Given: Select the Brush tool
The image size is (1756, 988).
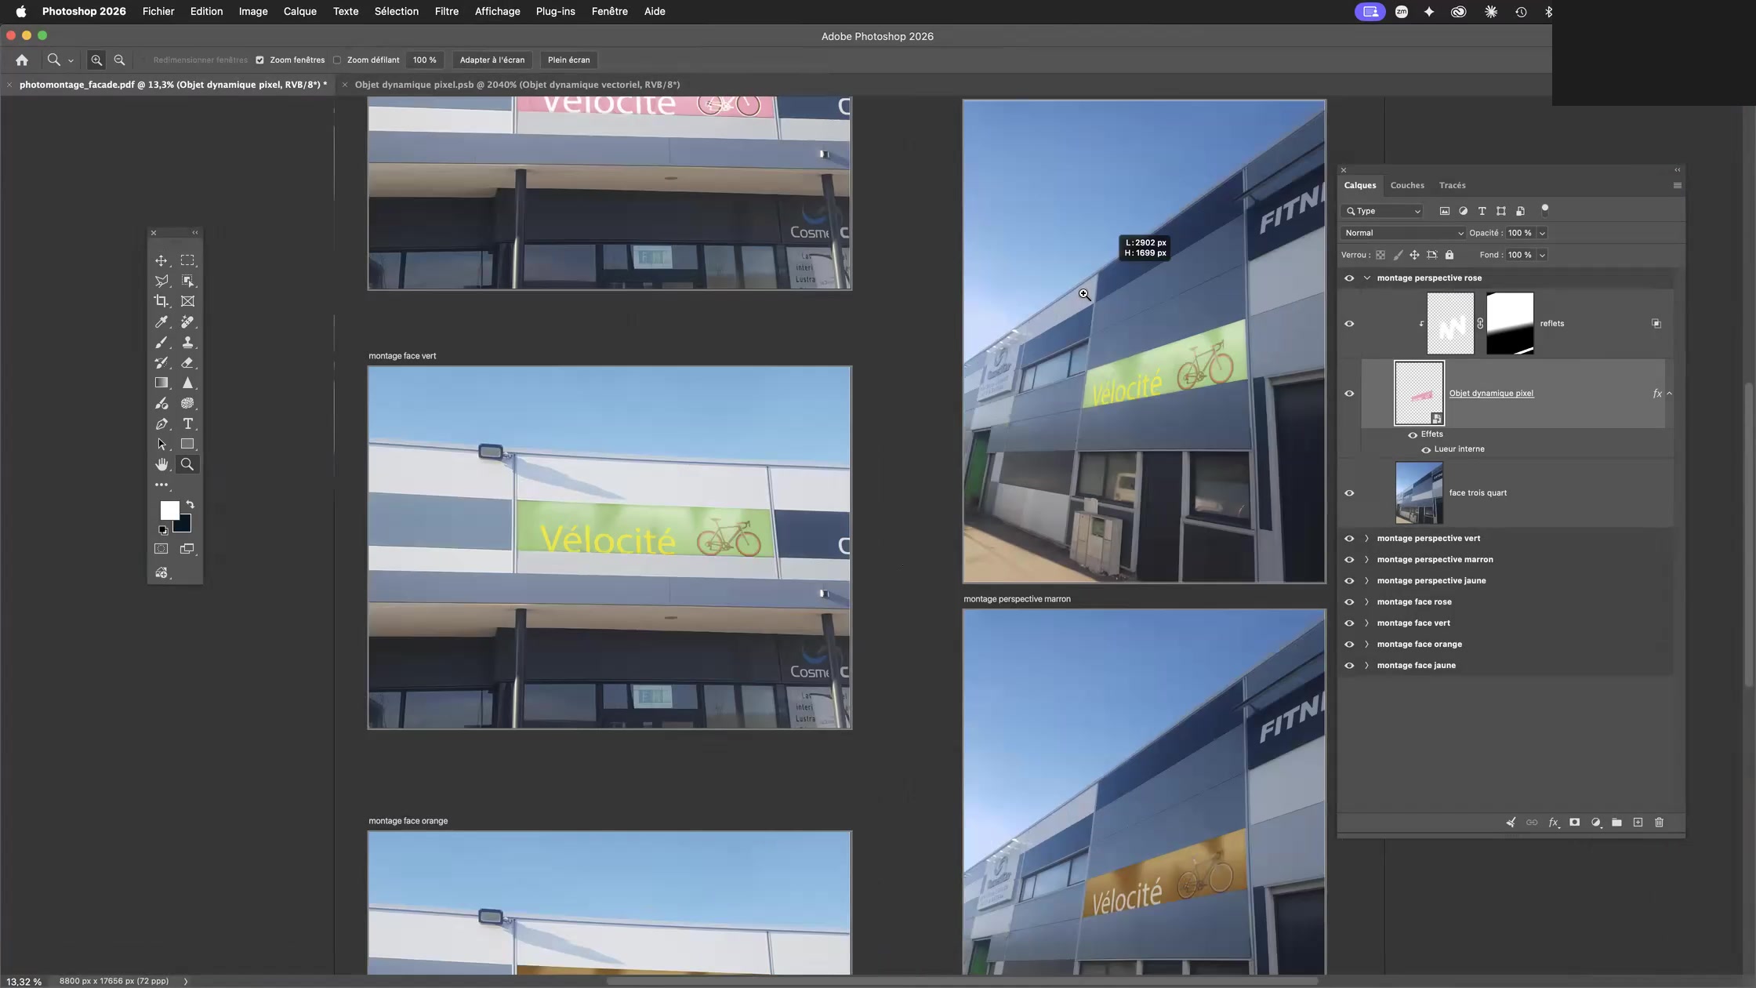Looking at the screenshot, I should (x=161, y=342).
